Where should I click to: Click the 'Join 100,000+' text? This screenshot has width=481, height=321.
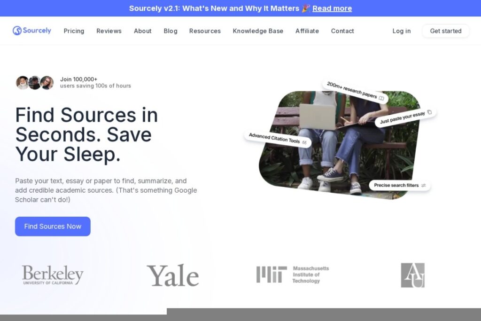[x=79, y=79]
